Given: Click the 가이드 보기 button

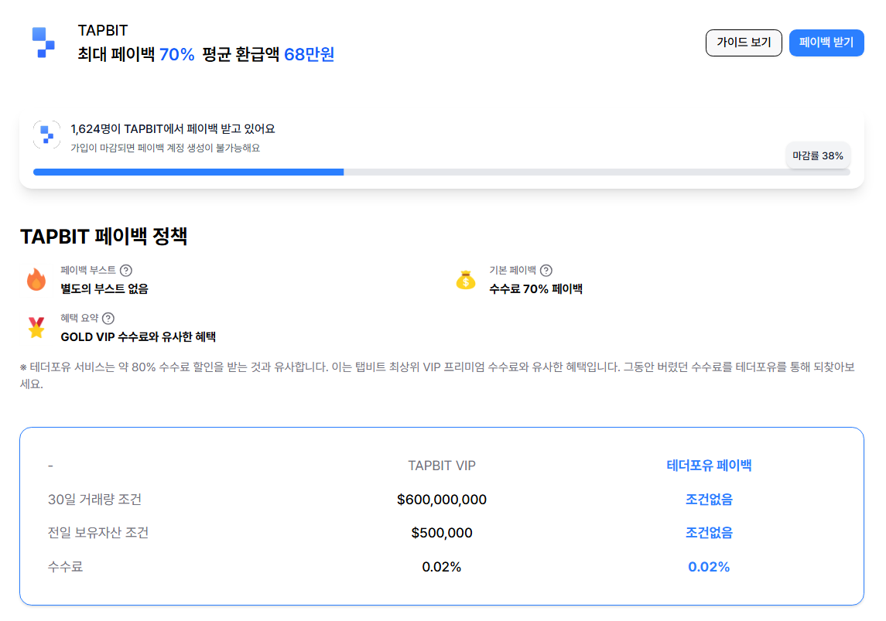Looking at the screenshot, I should [744, 43].
